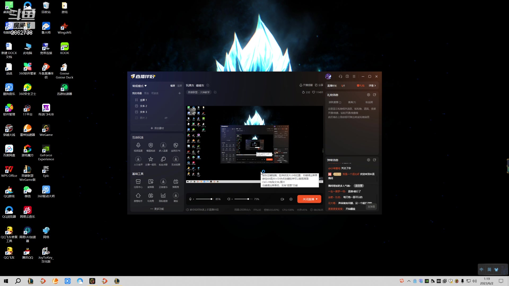Click the stream preview canvas
Screen dimensions: 509x286
pyautogui.click(x=254, y=144)
